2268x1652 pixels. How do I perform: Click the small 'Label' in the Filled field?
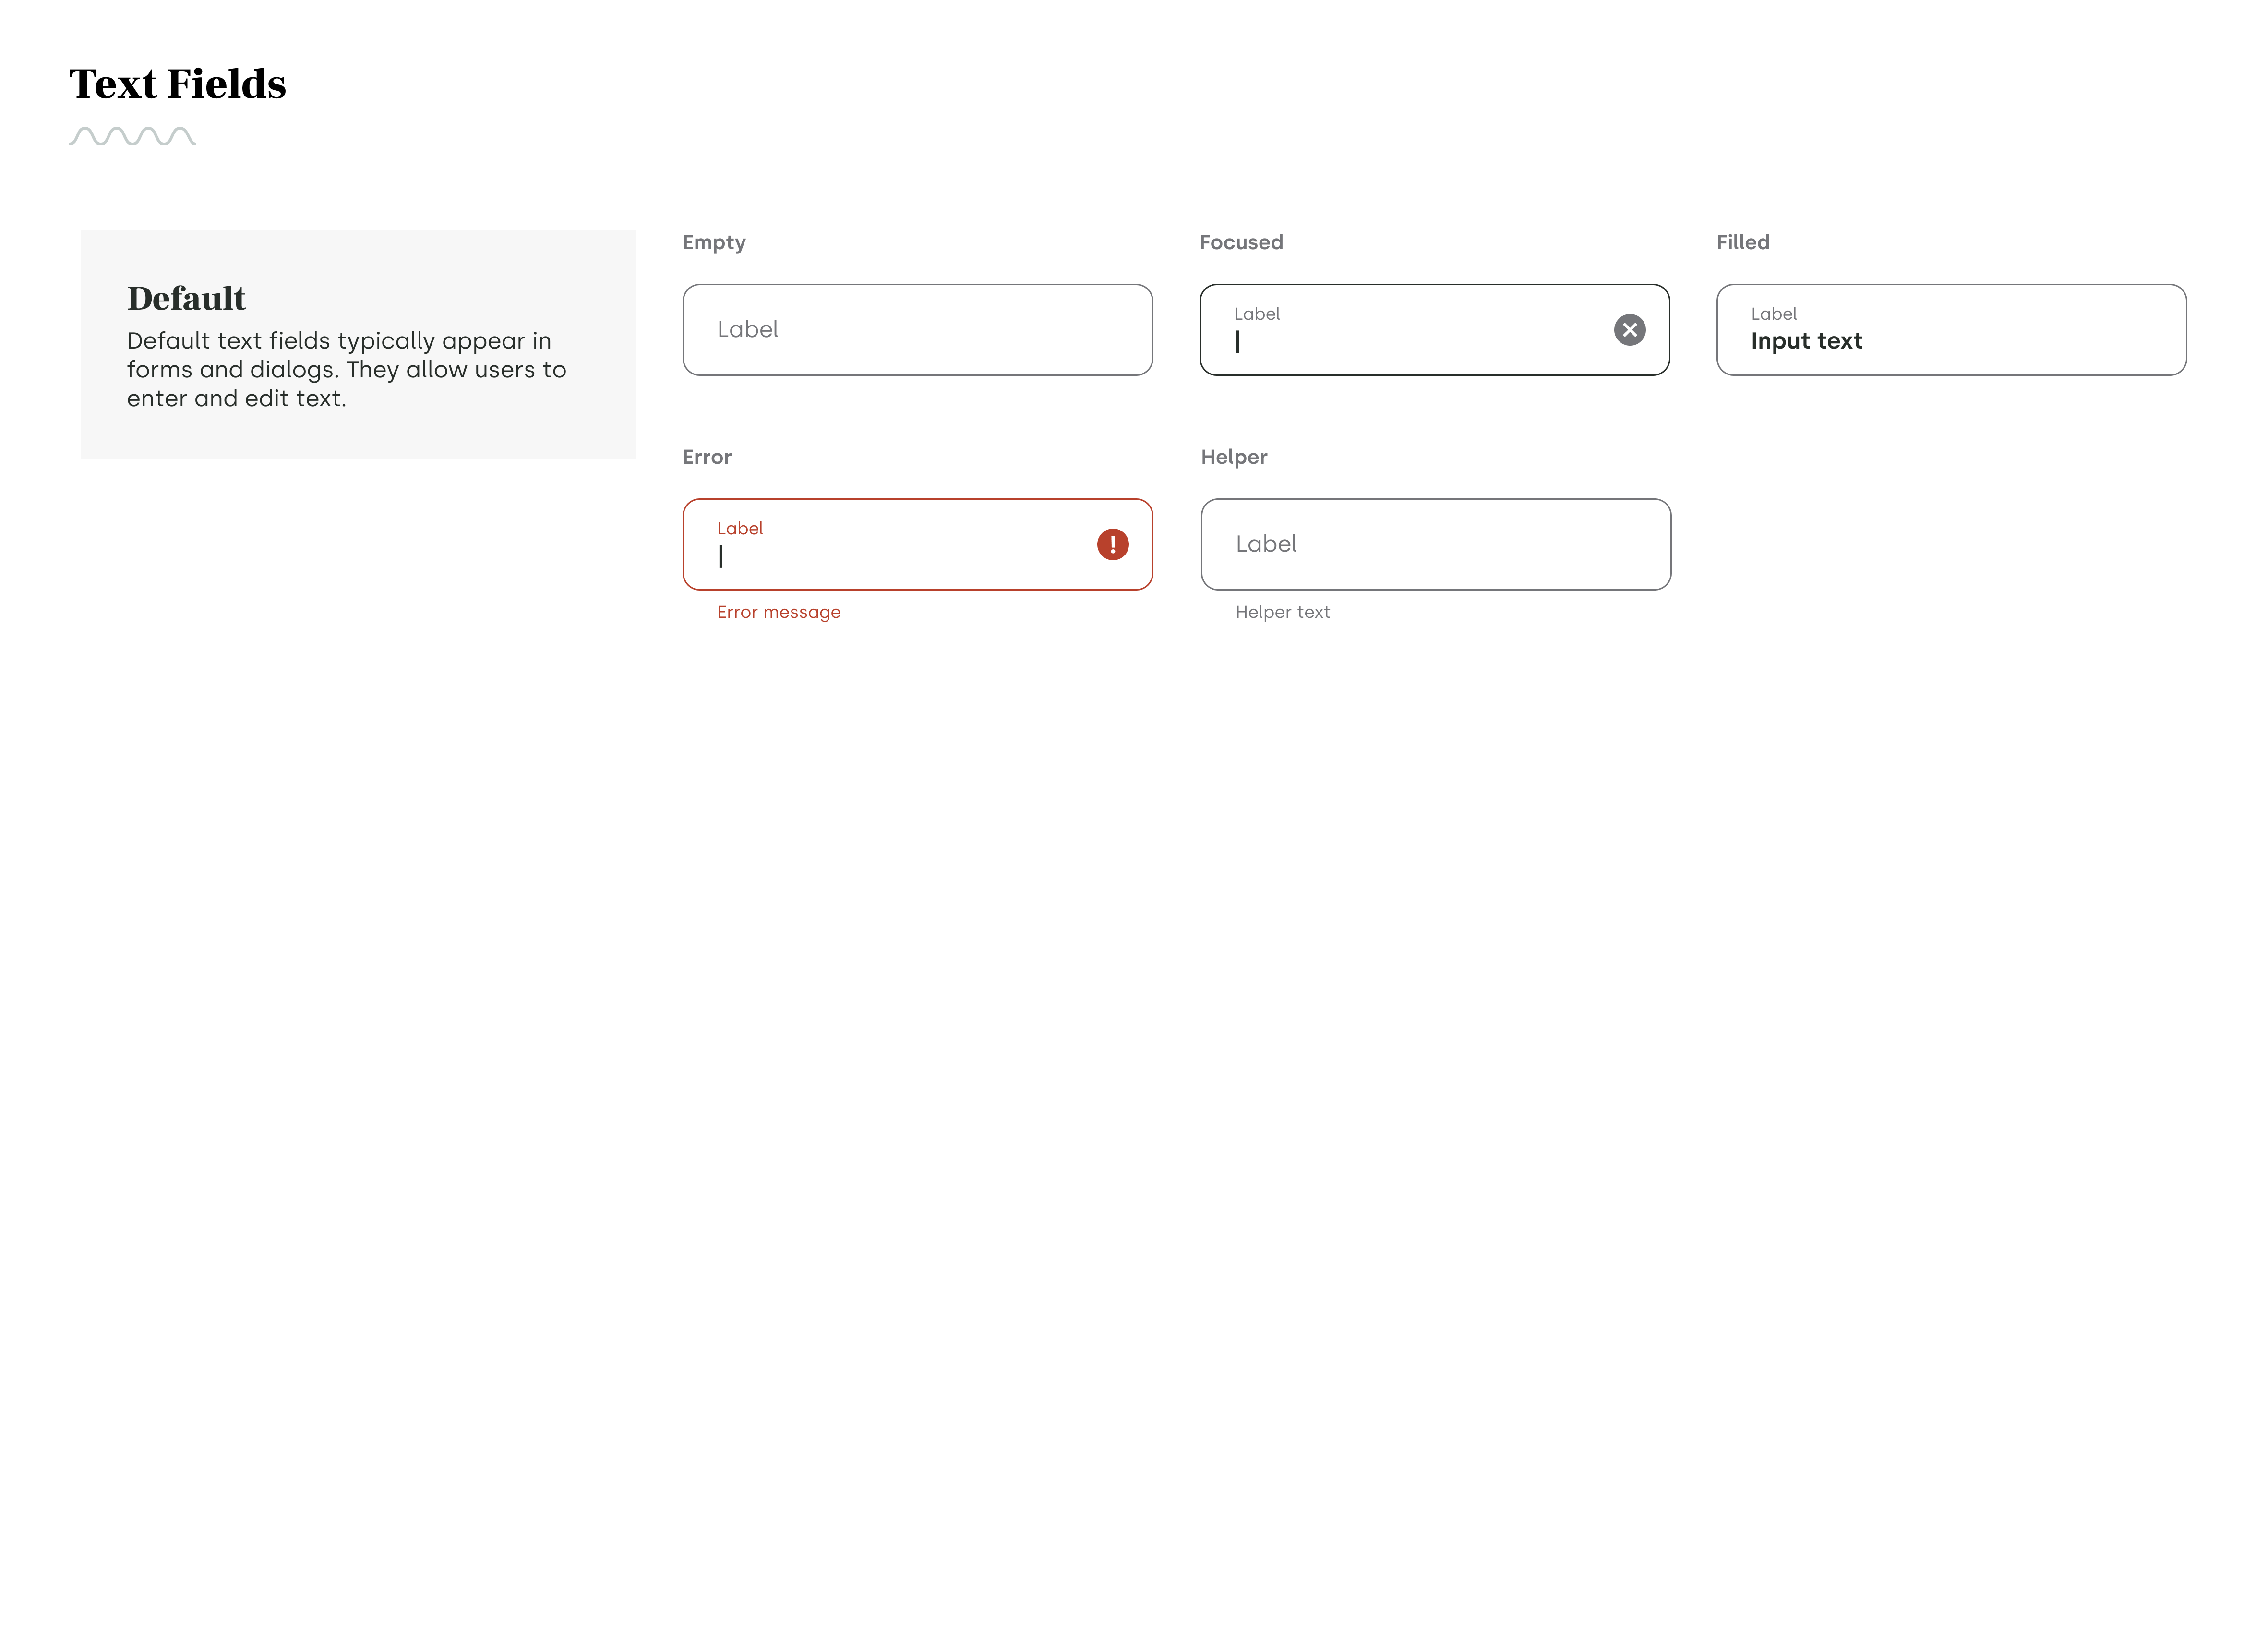coord(1773,314)
